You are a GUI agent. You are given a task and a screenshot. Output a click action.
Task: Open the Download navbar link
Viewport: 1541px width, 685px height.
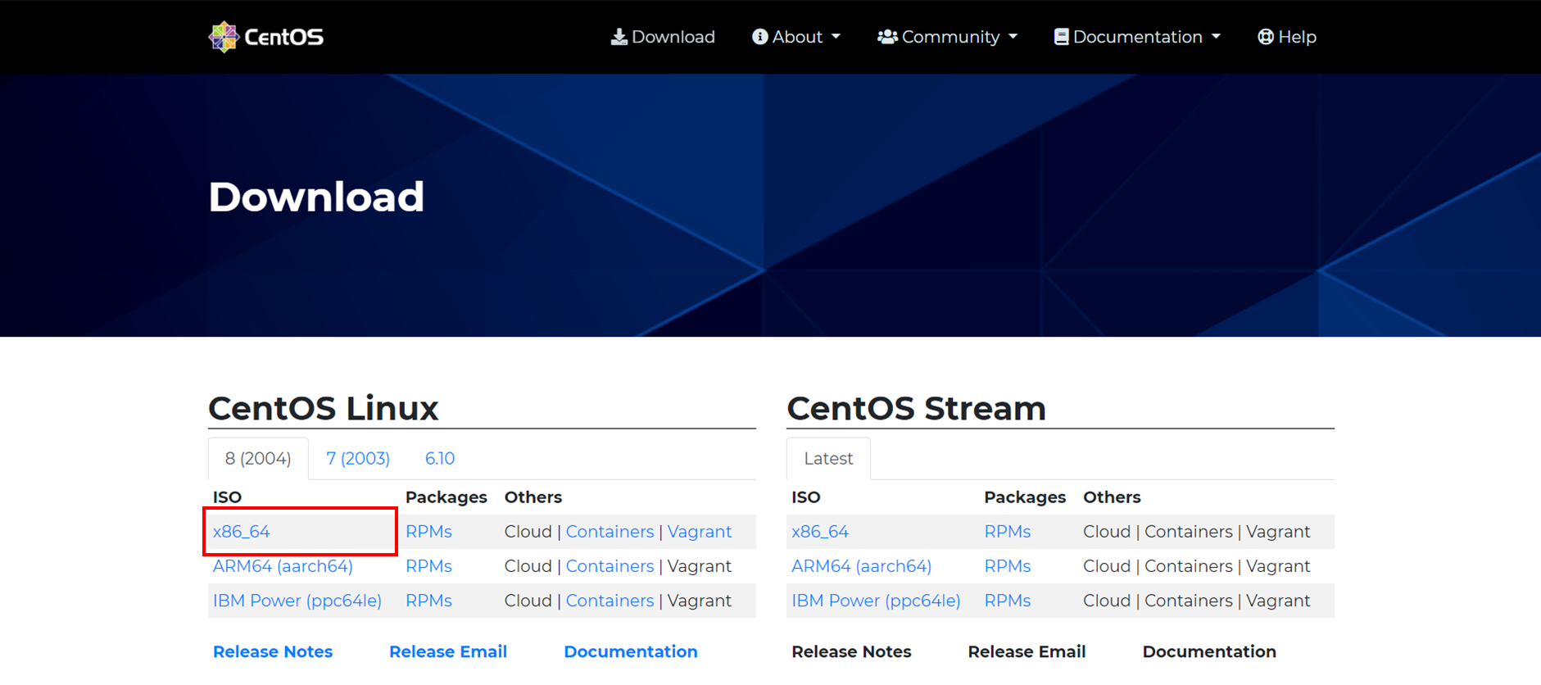(663, 37)
